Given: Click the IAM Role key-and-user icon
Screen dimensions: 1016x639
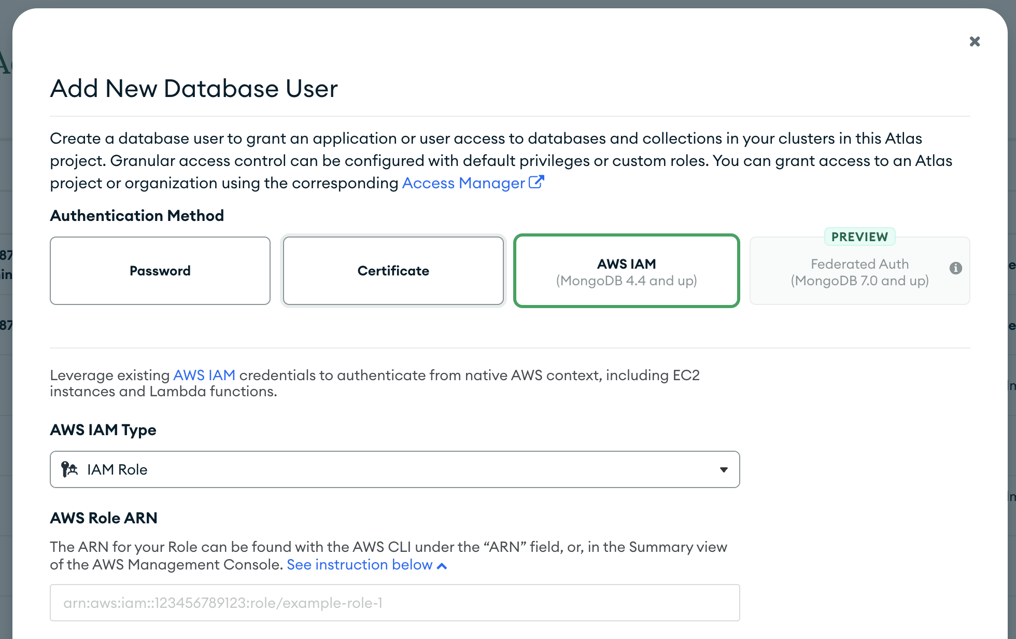Looking at the screenshot, I should pos(69,469).
